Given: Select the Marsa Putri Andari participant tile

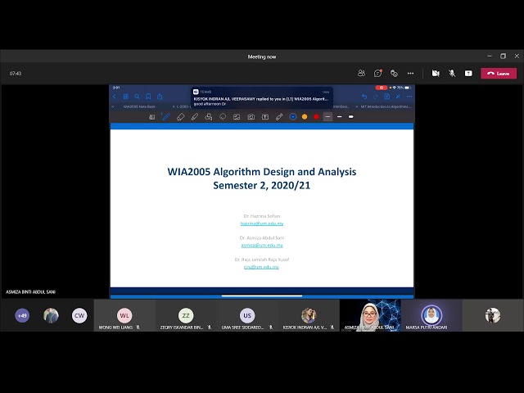Looking at the screenshot, I should click(x=431, y=315).
